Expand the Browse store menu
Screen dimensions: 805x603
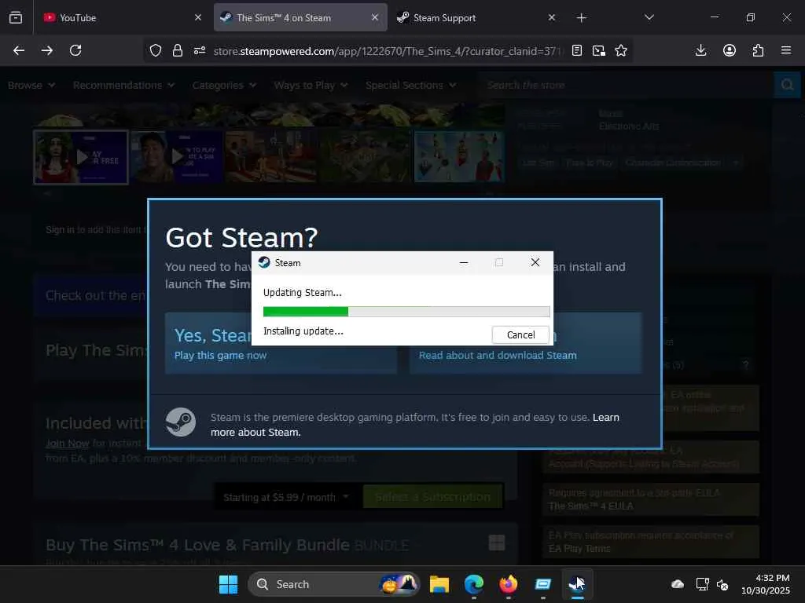tap(31, 85)
